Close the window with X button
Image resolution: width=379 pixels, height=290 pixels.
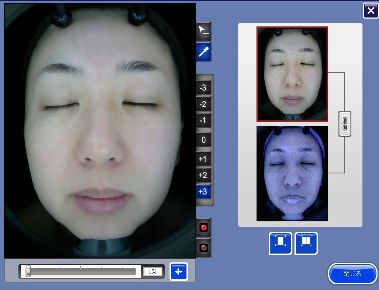[370, 11]
